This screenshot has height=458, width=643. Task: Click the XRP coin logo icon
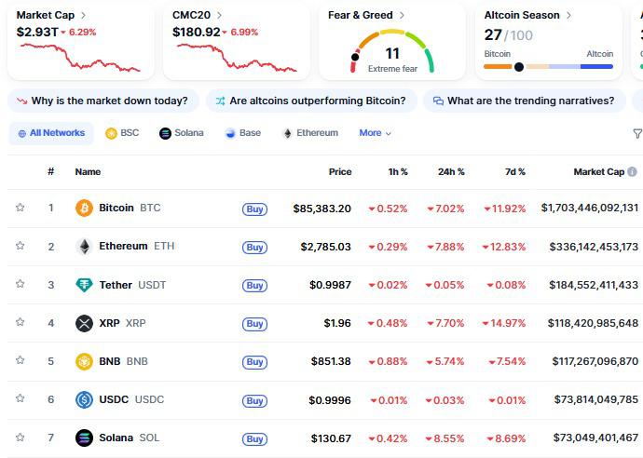coord(84,323)
